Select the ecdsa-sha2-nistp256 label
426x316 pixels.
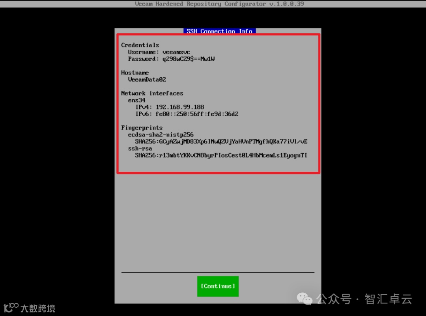point(161,135)
